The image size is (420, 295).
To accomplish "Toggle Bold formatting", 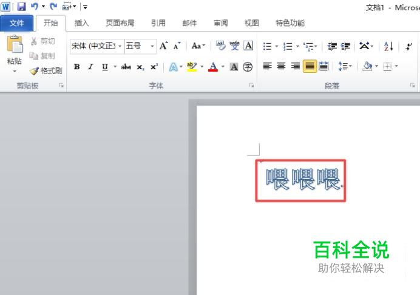I will [77, 67].
